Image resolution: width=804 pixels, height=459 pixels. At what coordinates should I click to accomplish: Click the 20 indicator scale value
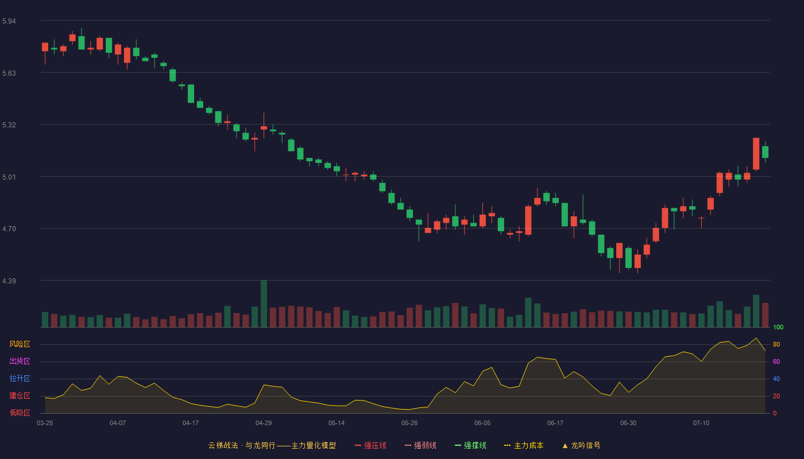tap(776, 396)
